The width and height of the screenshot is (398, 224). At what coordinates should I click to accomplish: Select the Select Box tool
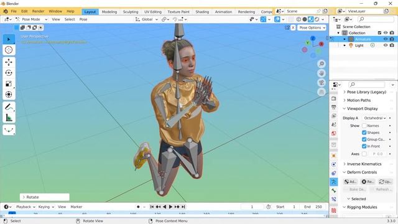pyautogui.click(x=9, y=39)
